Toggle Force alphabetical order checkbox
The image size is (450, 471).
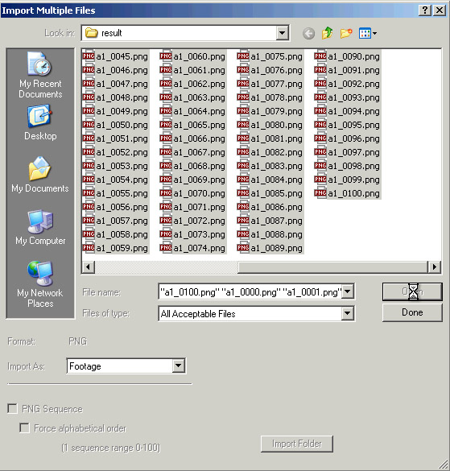tap(24, 428)
